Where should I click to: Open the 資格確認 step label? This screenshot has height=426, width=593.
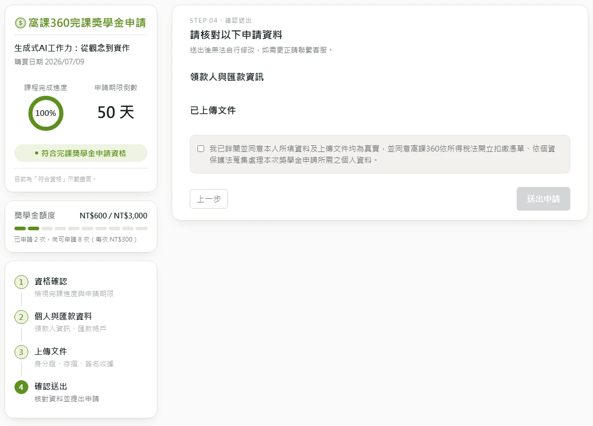pos(51,281)
